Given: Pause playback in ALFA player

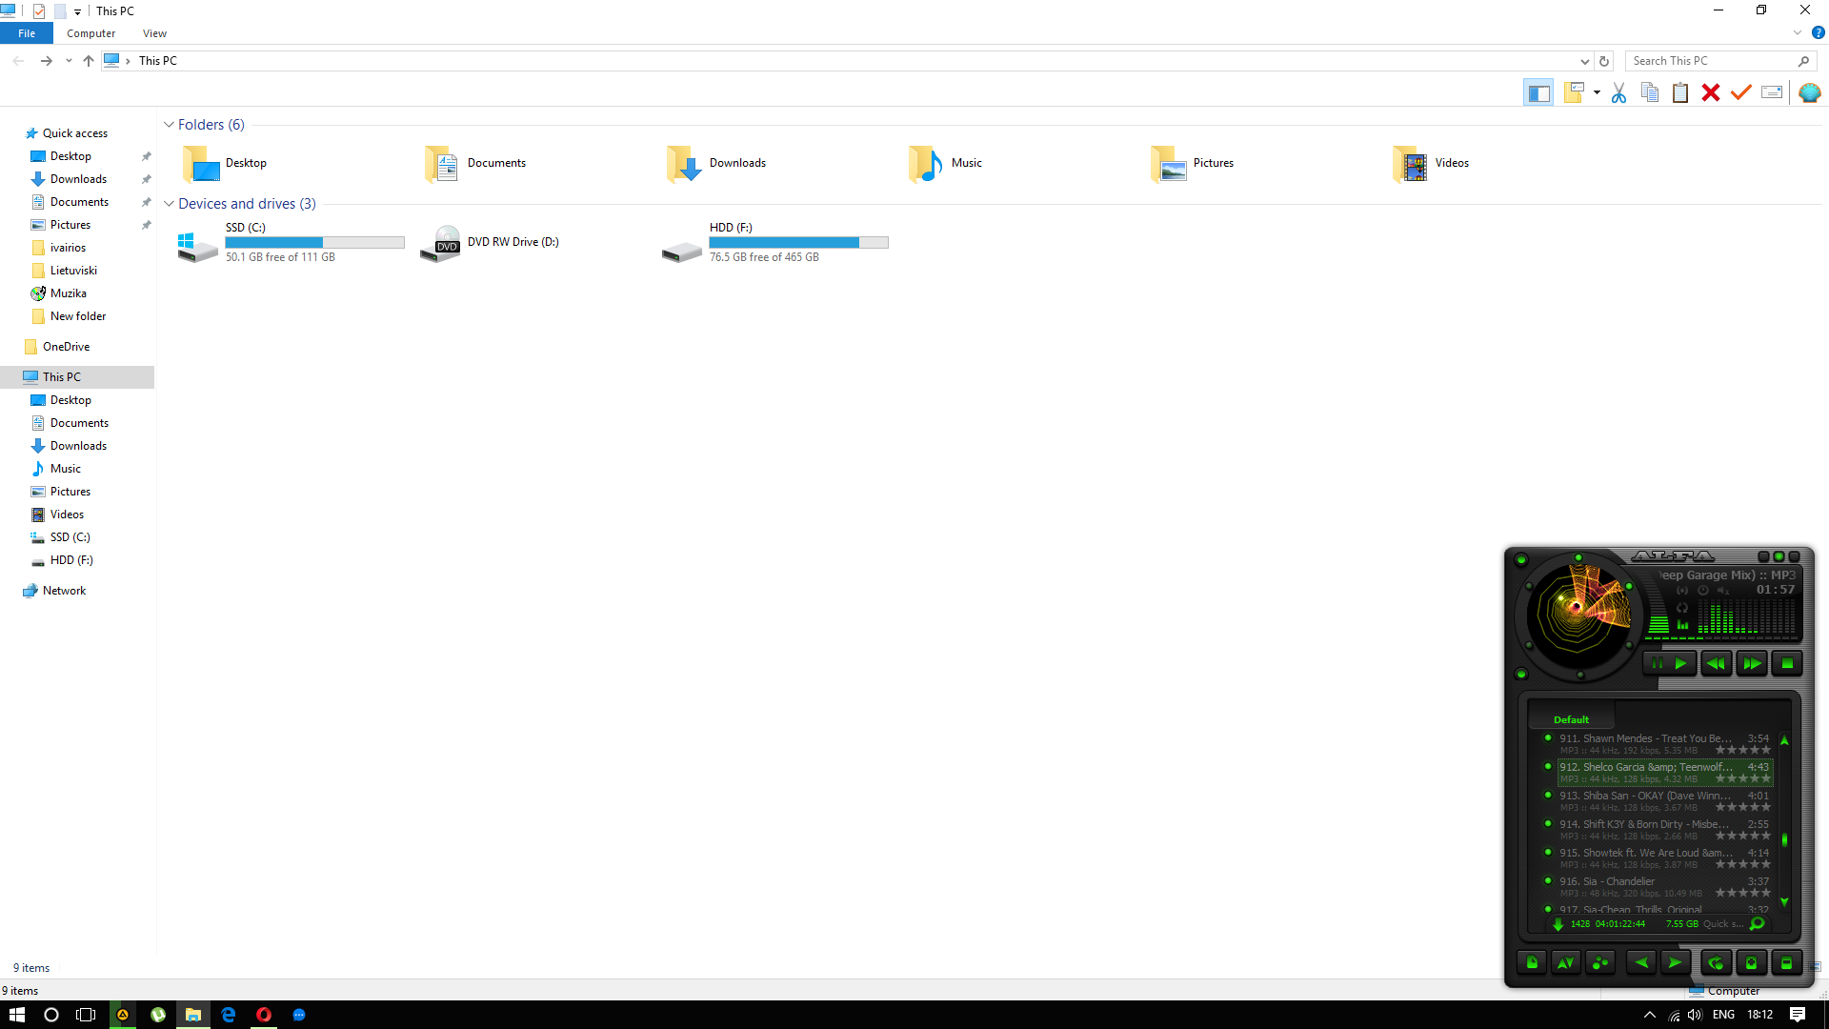Looking at the screenshot, I should click(x=1657, y=664).
